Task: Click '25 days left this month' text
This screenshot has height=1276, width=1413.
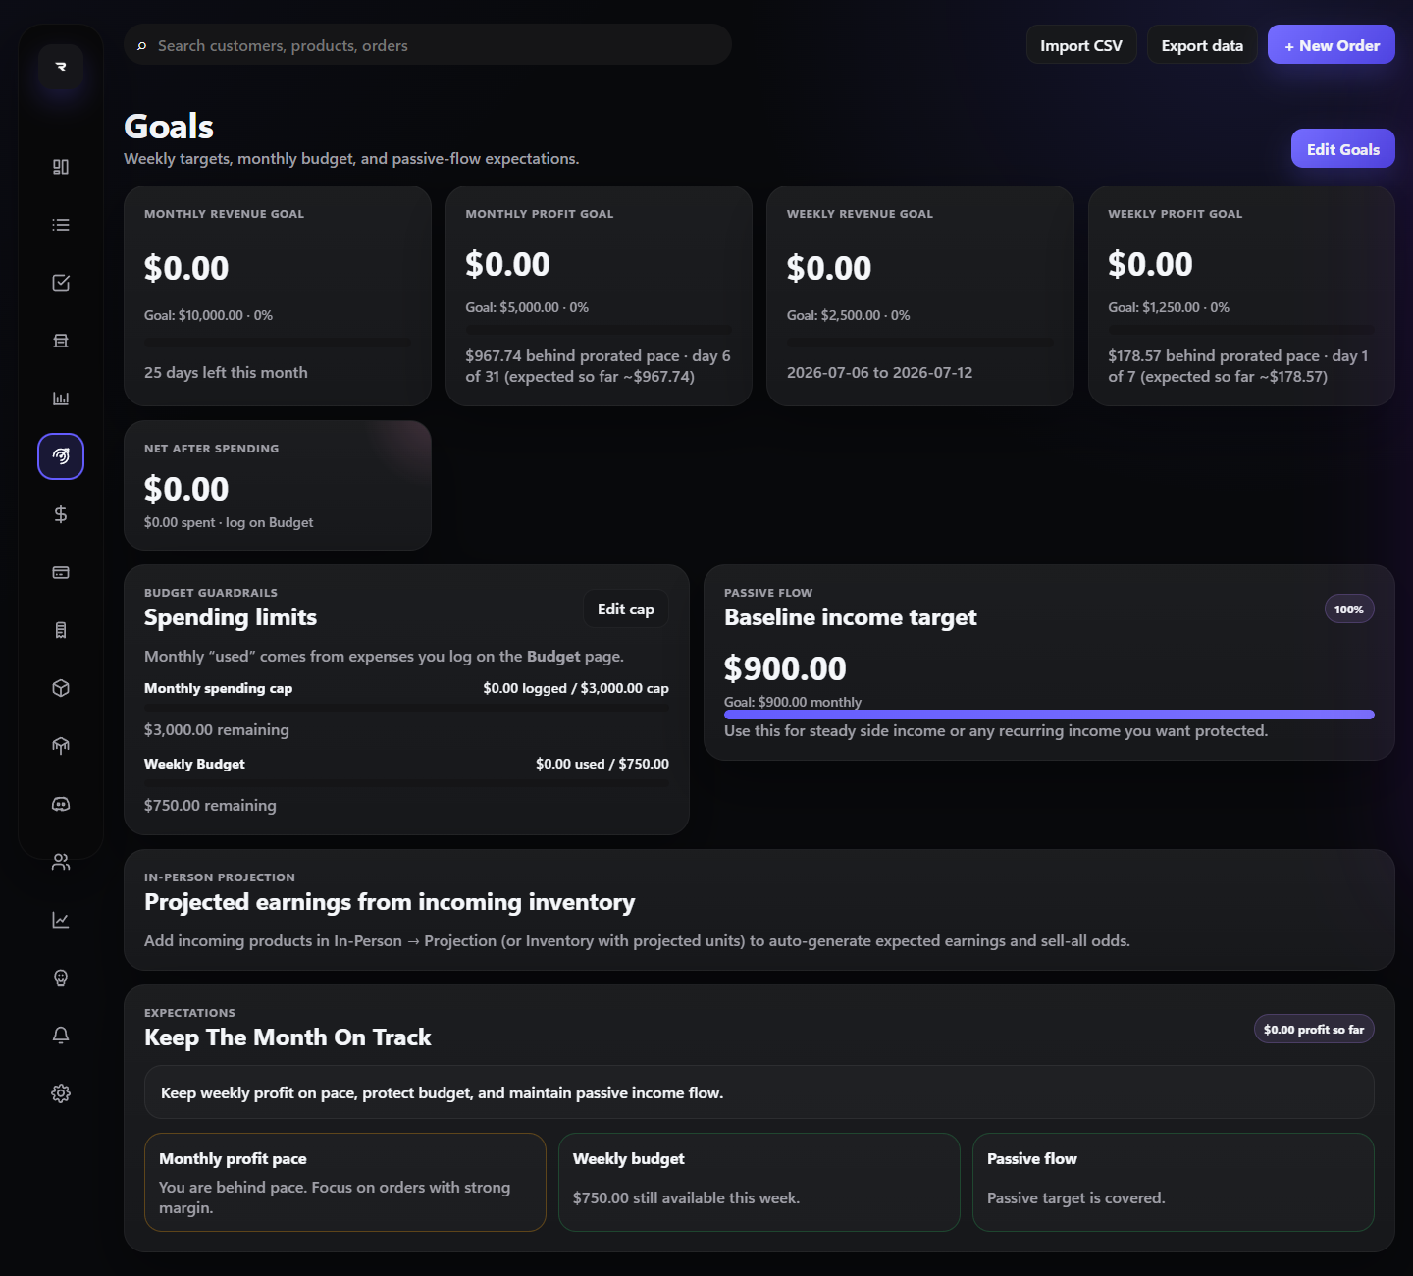Action: coord(226,373)
